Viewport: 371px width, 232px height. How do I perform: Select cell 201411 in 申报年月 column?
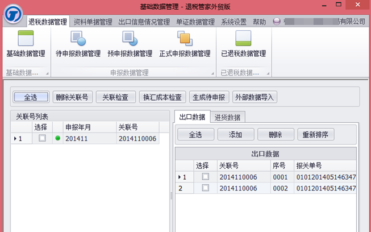click(x=90, y=138)
